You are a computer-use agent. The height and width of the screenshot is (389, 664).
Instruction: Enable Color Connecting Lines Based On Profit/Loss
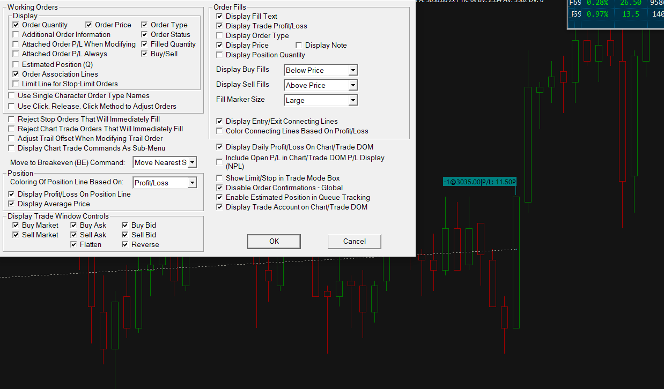point(219,131)
